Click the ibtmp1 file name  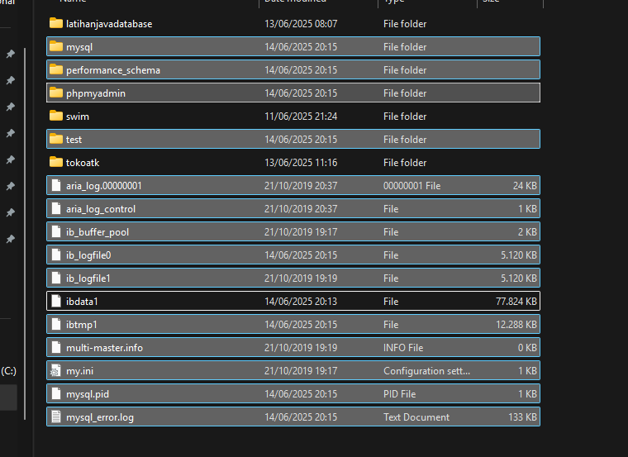click(x=81, y=325)
